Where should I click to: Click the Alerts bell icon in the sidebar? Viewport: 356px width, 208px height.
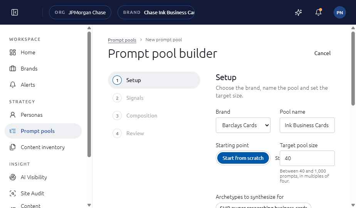(13, 85)
